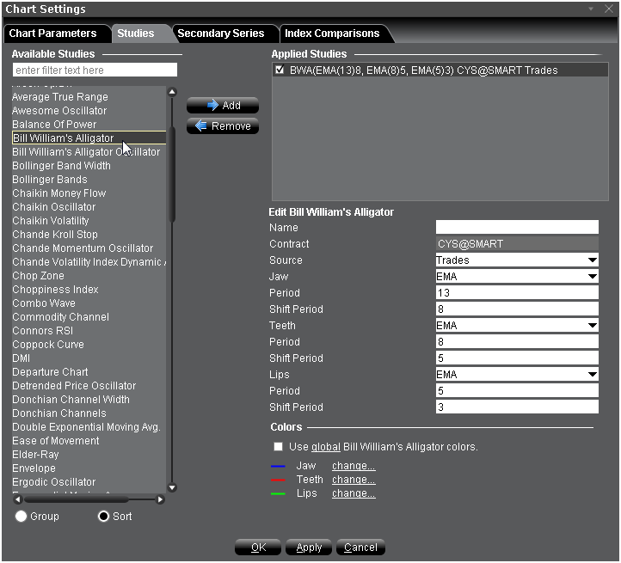This screenshot has width=621, height=563.
Task: Uncheck the applied BWA study checkbox
Action: point(280,70)
